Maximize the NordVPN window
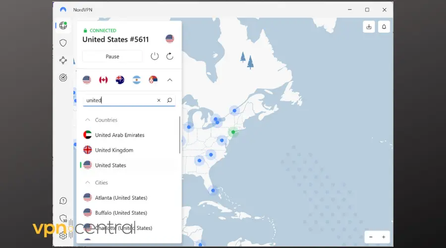 tap(367, 10)
